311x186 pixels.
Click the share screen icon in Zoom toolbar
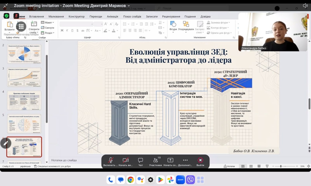[170, 160]
